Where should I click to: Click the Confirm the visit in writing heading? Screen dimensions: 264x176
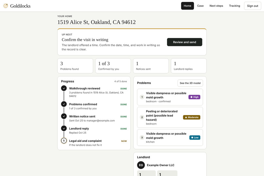pos(85,40)
